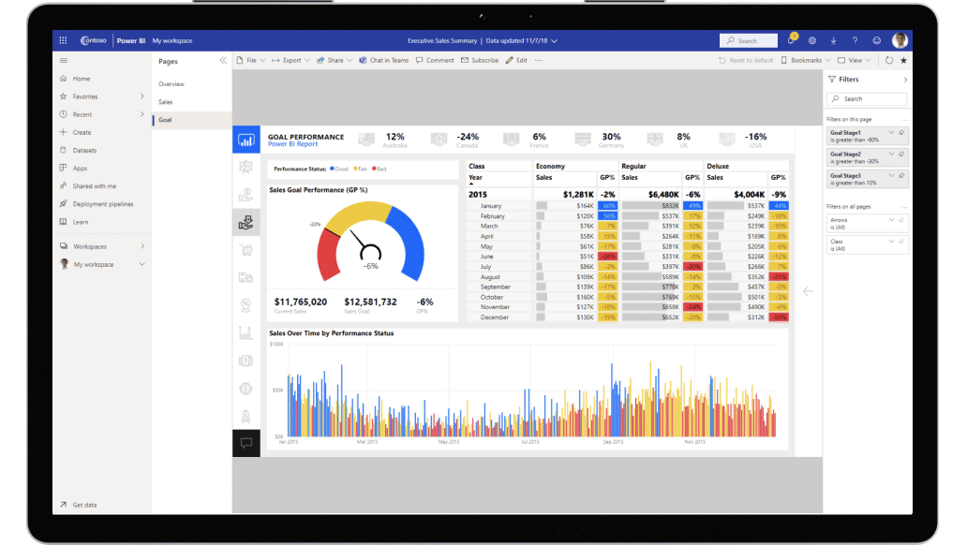This screenshot has width=967, height=545.
Task: Open the Sales page in the Pages list
Action: 166,101
